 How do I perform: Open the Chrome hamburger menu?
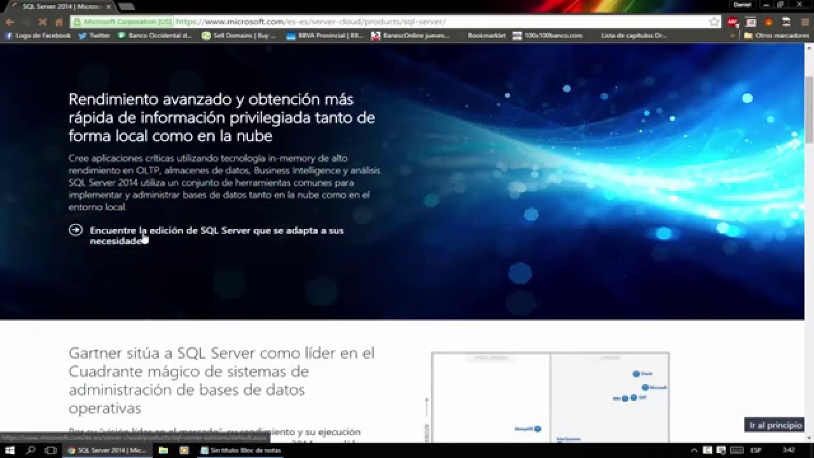pyautogui.click(x=805, y=22)
